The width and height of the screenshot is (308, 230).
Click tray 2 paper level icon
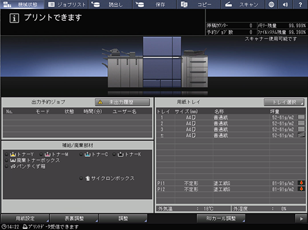[301, 123]
